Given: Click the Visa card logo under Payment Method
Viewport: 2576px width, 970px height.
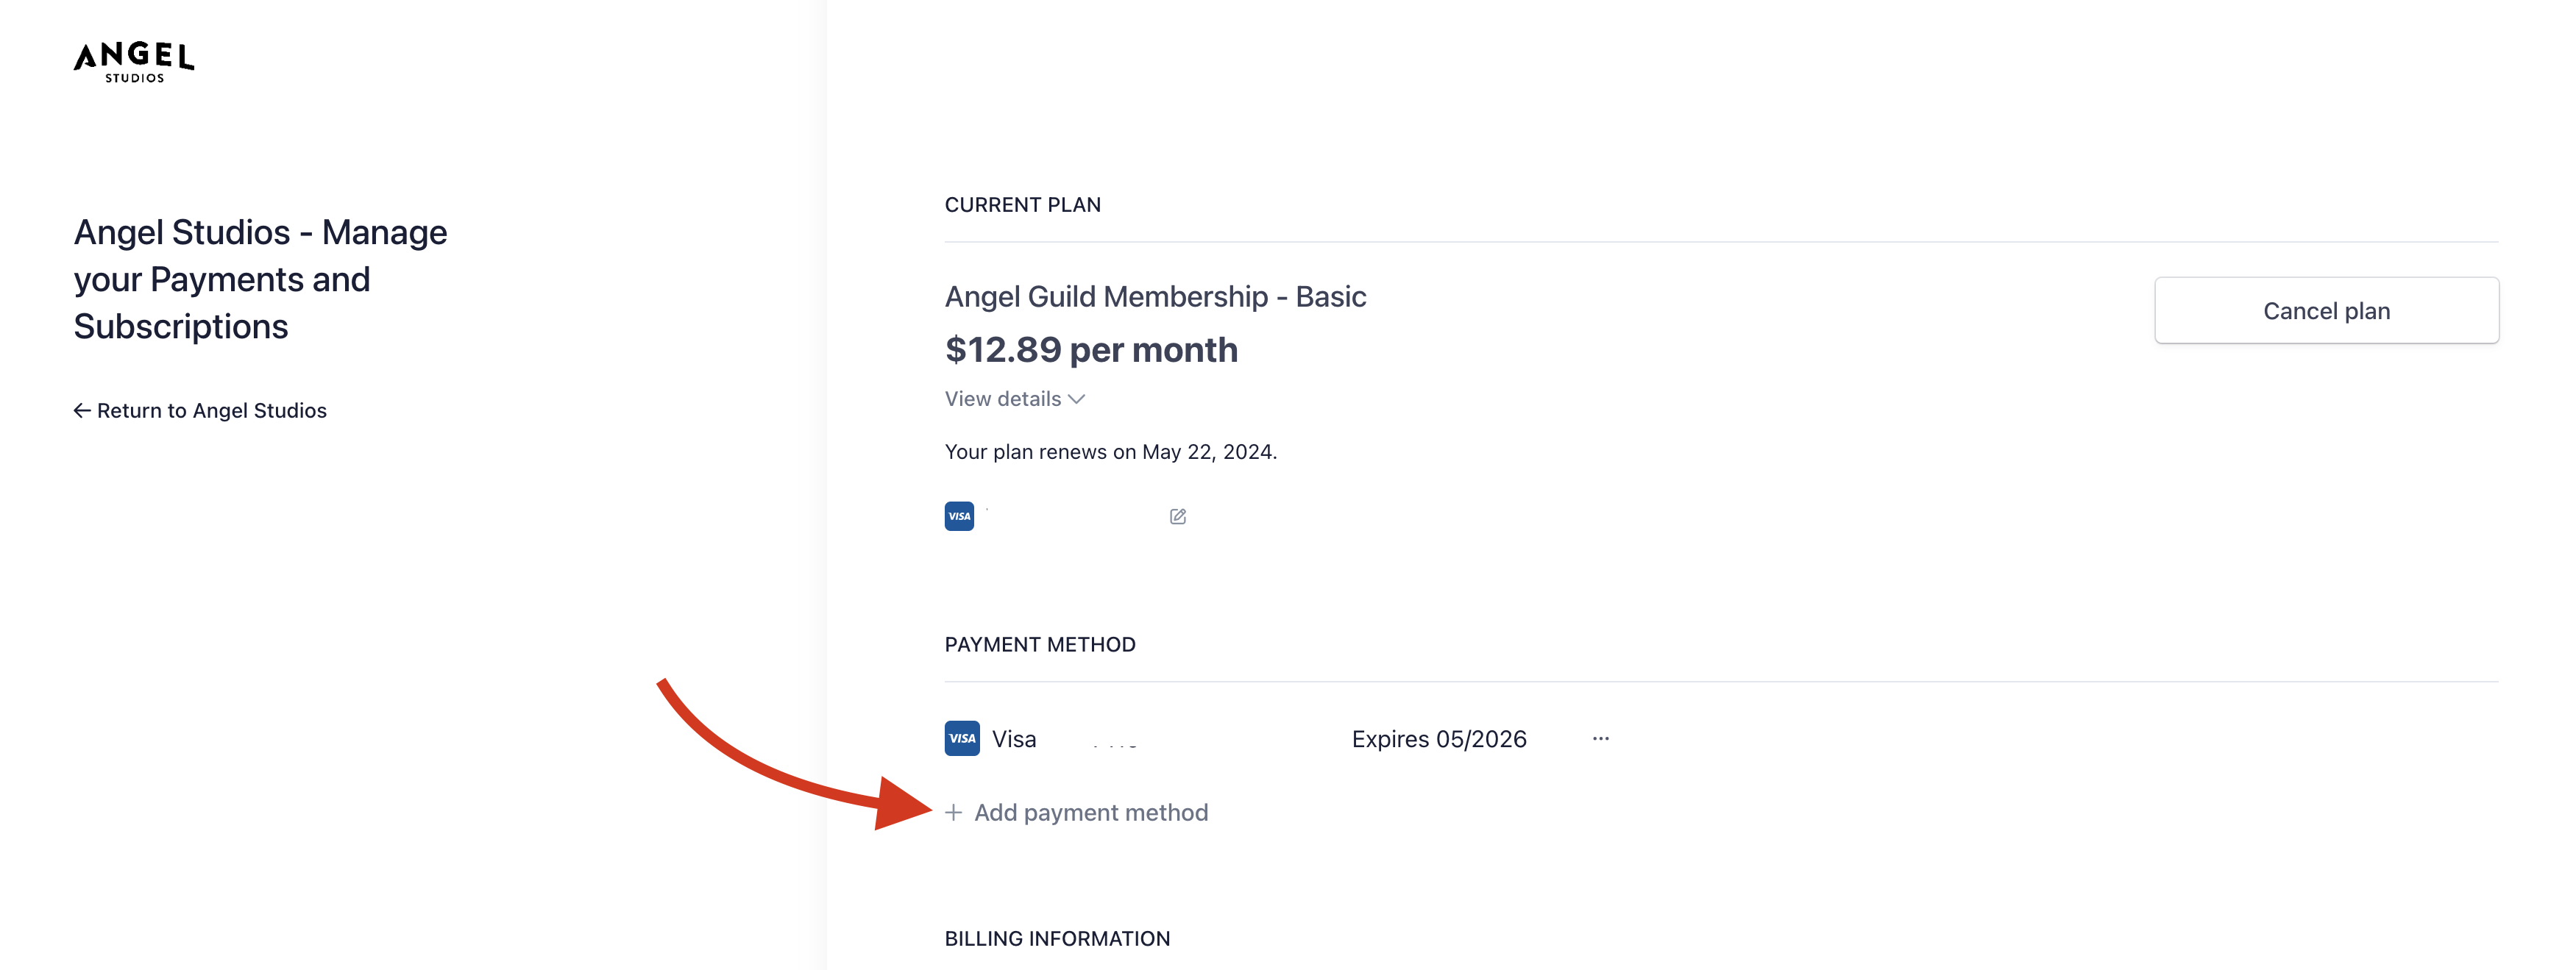Looking at the screenshot, I should tap(962, 738).
